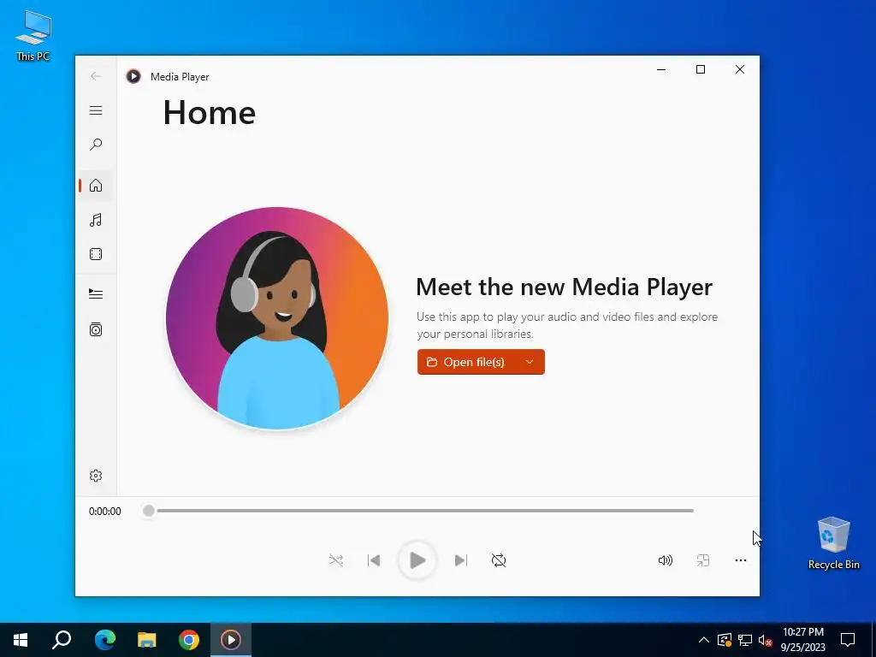Open the Video library icon

96,254
